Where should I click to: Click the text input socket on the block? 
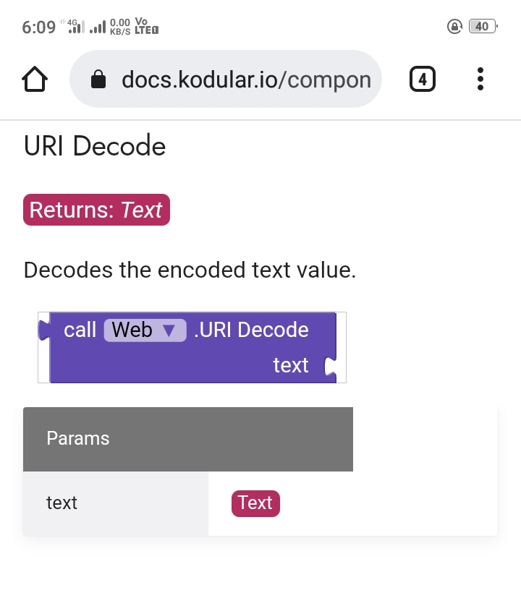pyautogui.click(x=330, y=366)
